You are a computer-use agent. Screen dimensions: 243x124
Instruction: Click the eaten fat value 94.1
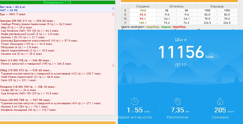click(x=143, y=19)
